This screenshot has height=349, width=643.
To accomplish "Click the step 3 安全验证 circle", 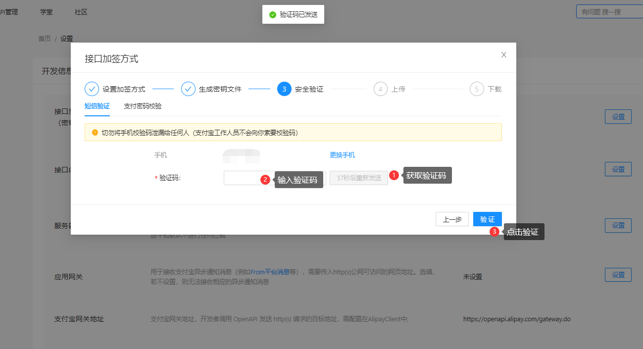I will tap(284, 89).
